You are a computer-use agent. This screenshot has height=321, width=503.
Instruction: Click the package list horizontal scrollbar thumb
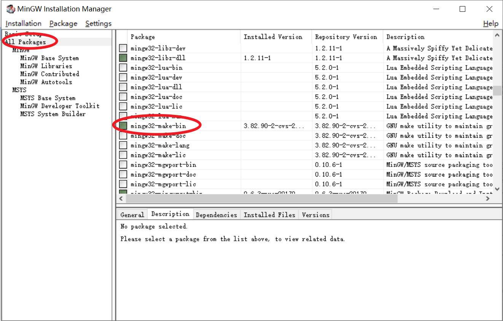pyautogui.click(x=261, y=199)
